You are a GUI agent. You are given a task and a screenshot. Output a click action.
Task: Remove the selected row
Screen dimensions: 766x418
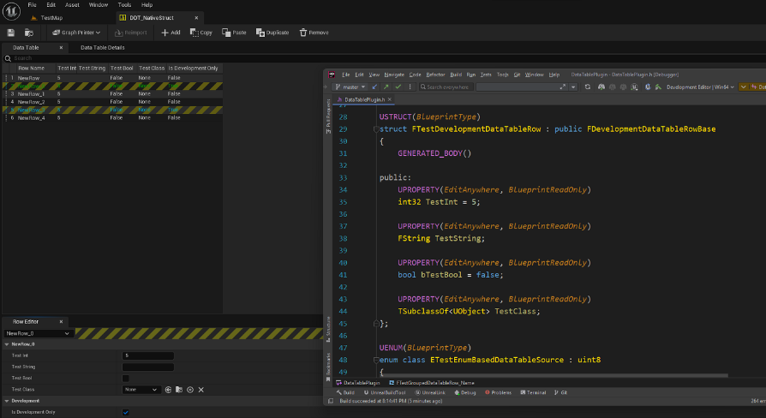click(314, 33)
